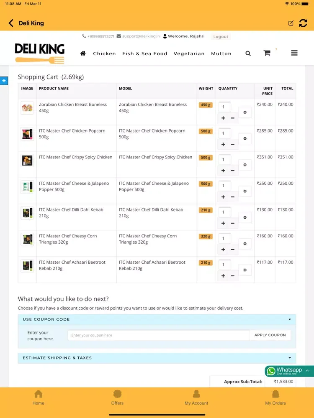
Task: Decrease quantity of Achaari Beetroot Kebab 210g
Action: click(x=232, y=276)
